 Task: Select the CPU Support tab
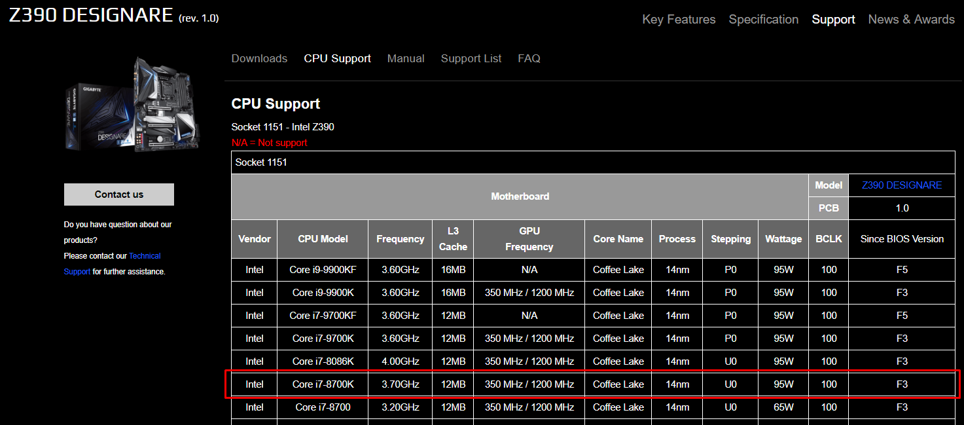click(337, 58)
